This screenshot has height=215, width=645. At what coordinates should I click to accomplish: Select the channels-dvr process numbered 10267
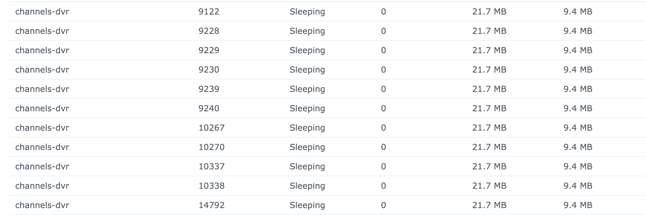[x=212, y=128]
